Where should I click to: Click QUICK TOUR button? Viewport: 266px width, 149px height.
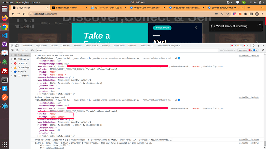(x=162, y=28)
